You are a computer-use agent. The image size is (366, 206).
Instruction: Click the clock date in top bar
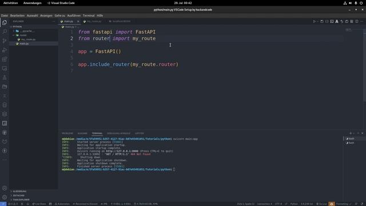(183, 3)
